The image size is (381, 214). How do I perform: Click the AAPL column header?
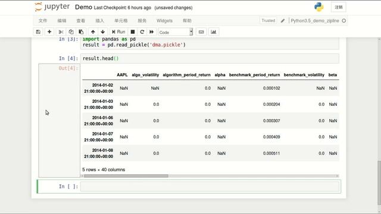coord(122,75)
